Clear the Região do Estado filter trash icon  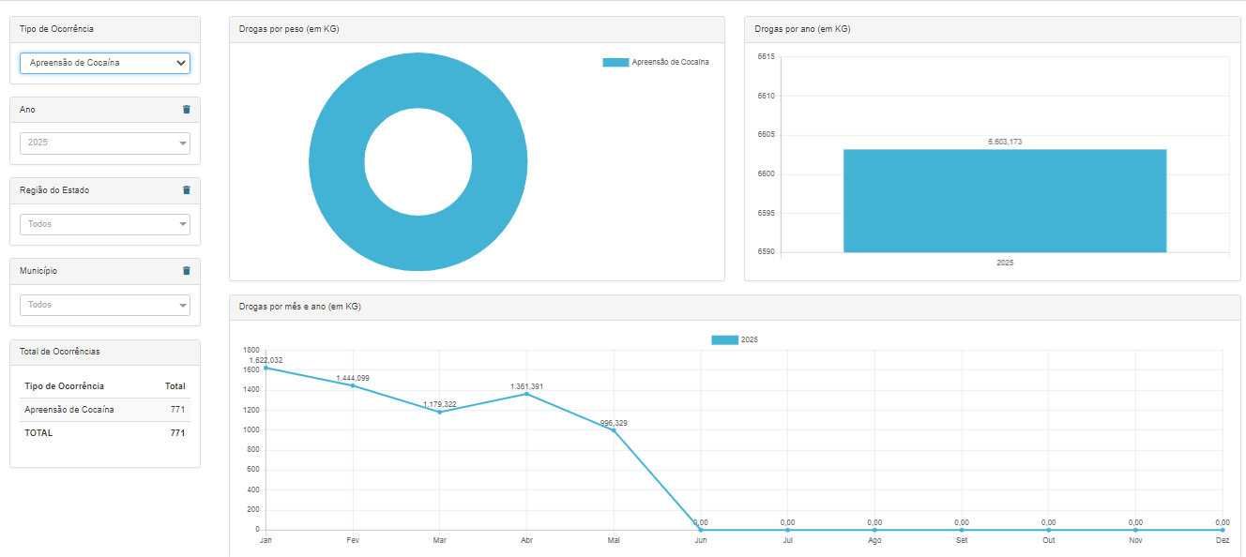tap(186, 190)
